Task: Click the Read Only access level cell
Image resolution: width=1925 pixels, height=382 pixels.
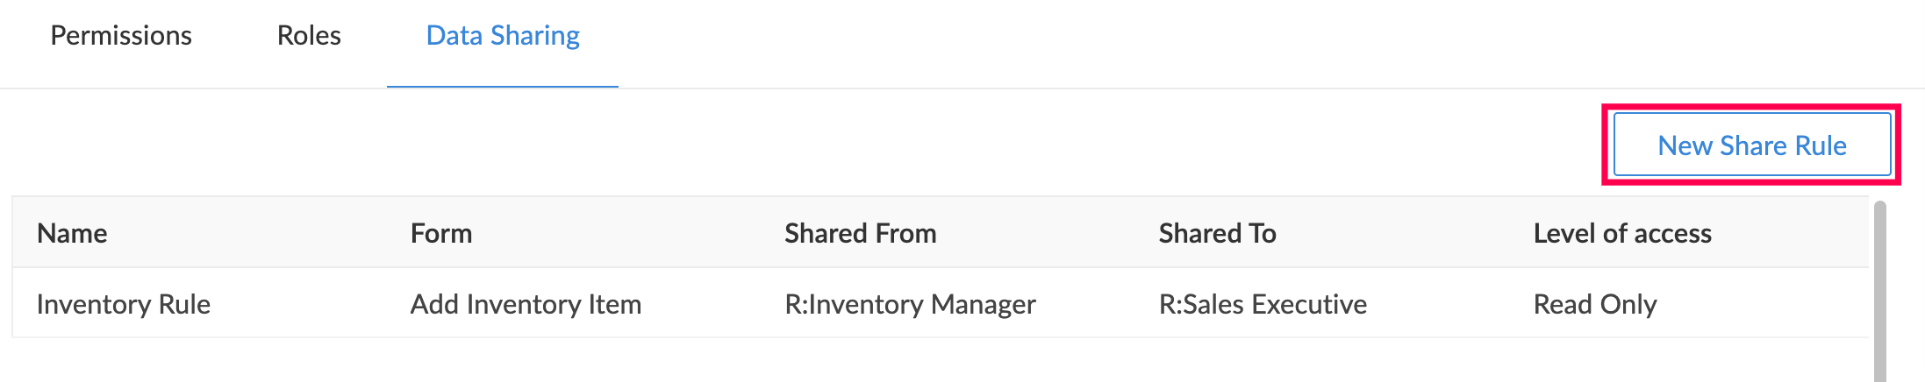Action: coord(1594,304)
